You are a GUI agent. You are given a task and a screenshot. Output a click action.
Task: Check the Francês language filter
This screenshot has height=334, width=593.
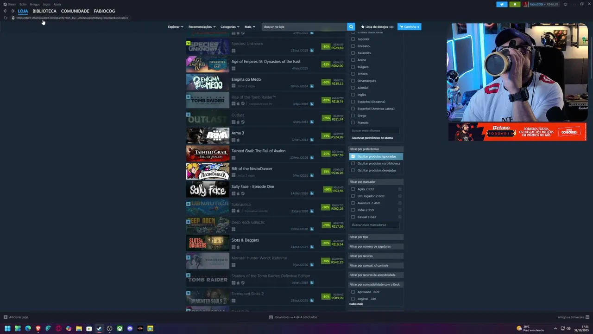353,122
